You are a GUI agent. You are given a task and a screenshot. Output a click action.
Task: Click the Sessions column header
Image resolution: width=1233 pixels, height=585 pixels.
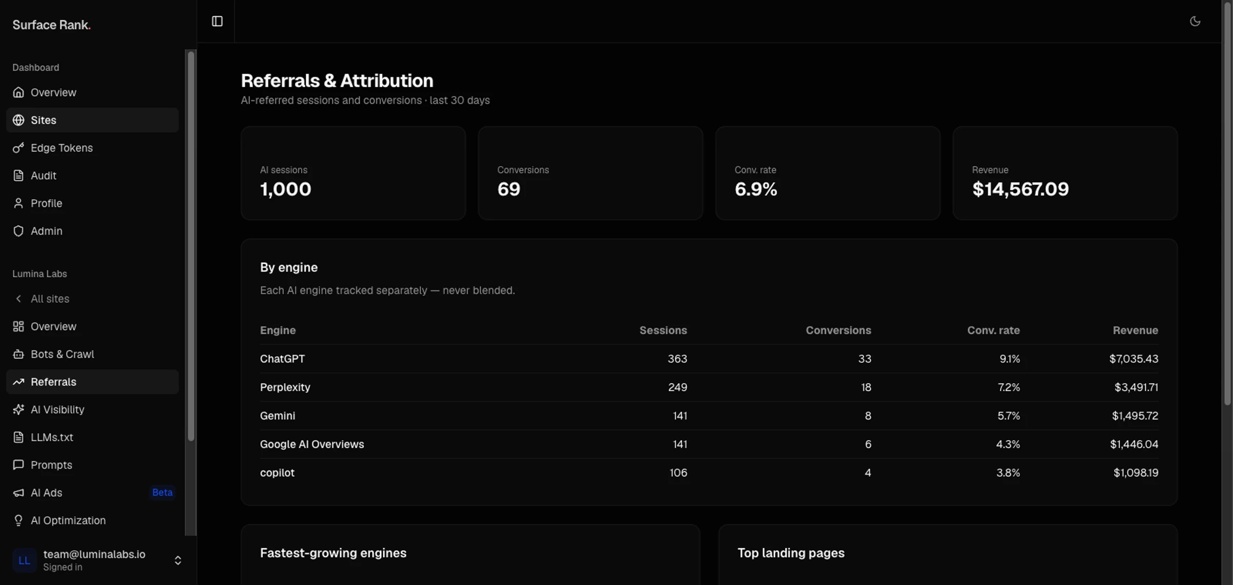[663, 330]
